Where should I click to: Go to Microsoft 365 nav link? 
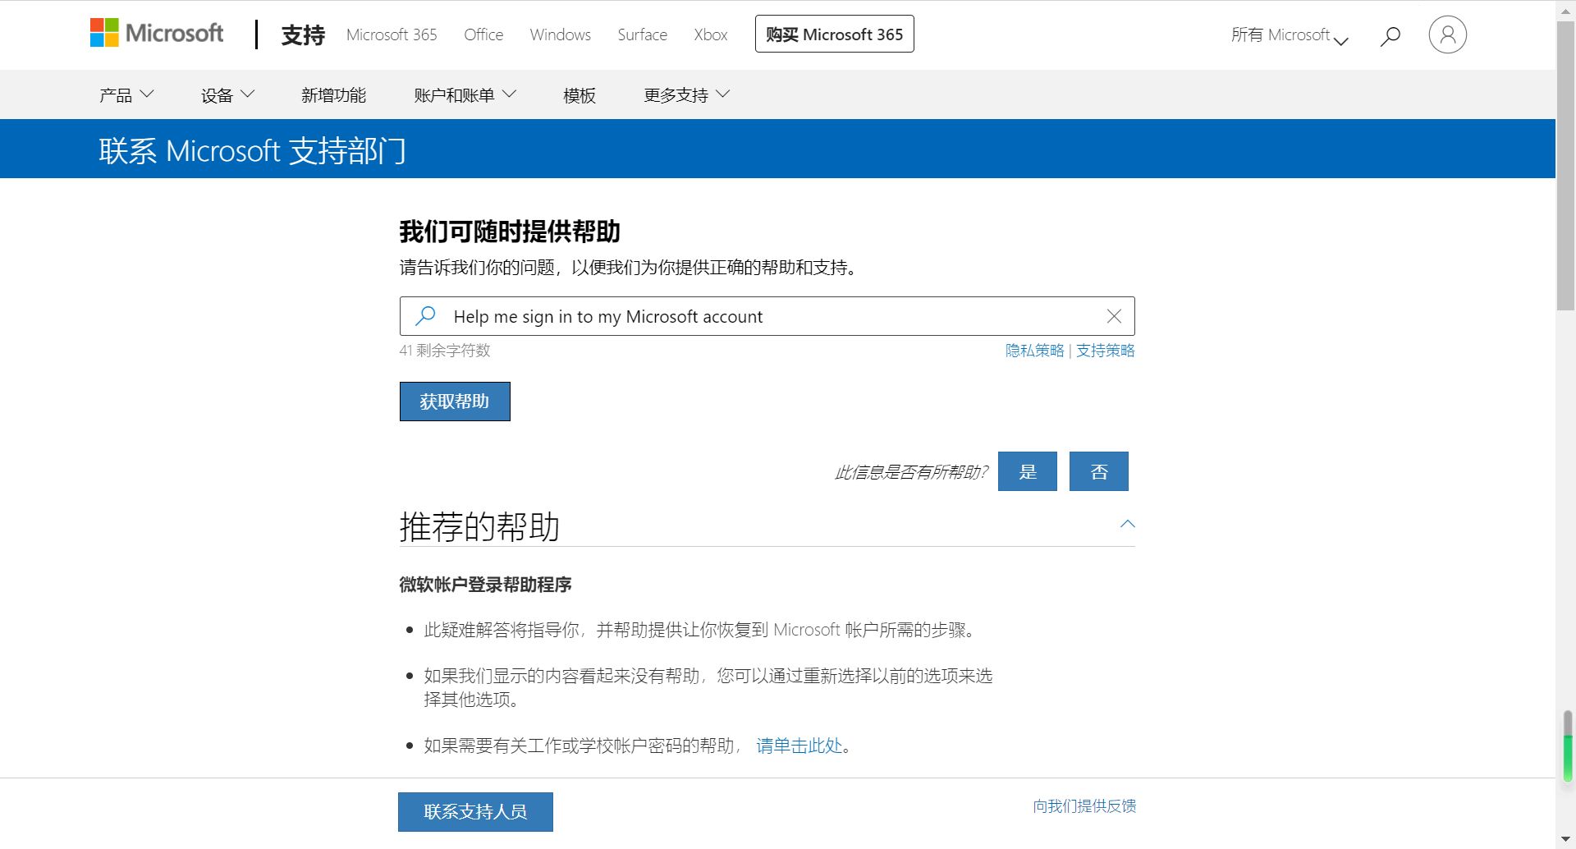[x=392, y=34]
